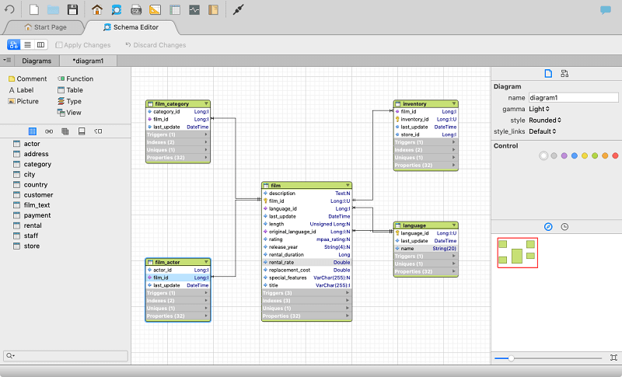Expand Properties (32) in film_category table
The width and height of the screenshot is (622, 377).
(178, 158)
